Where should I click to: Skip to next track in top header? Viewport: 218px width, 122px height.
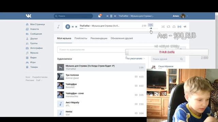pyautogui.click(x=115, y=16)
